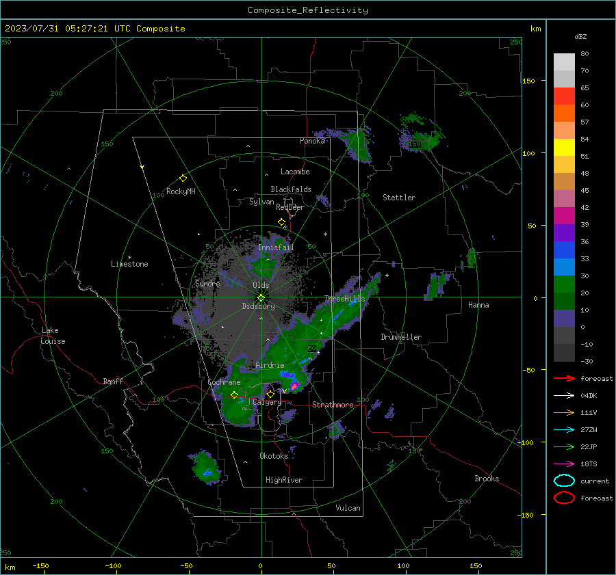
Task: Click the Hanna town label
Action: 478,305
